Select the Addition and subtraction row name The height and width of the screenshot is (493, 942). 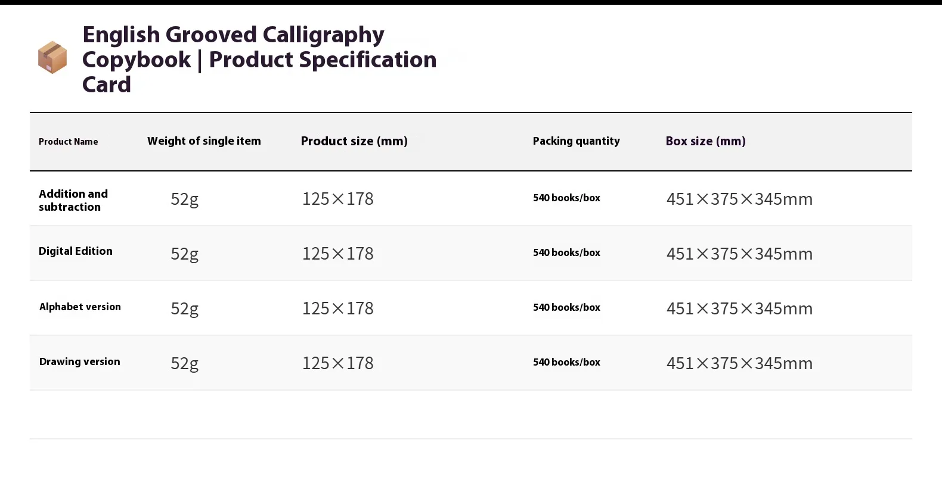point(73,200)
